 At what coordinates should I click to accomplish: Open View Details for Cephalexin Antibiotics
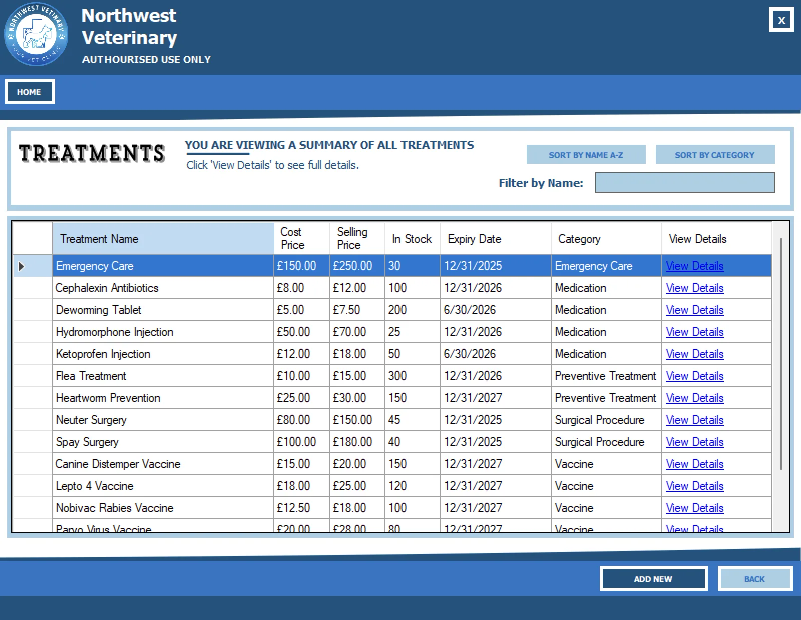click(694, 288)
